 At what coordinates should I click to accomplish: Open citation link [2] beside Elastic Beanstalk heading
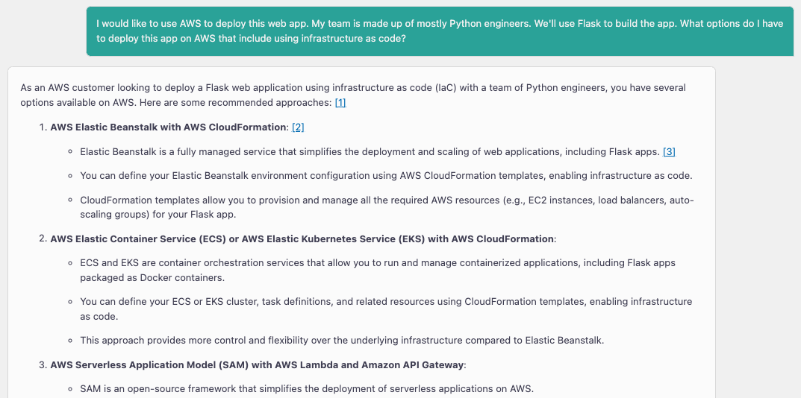click(298, 127)
